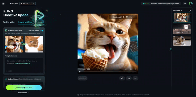Enter fullscreen in video player
Image resolution: width=196 pixels, height=97 pixels.
pyautogui.click(x=131, y=69)
